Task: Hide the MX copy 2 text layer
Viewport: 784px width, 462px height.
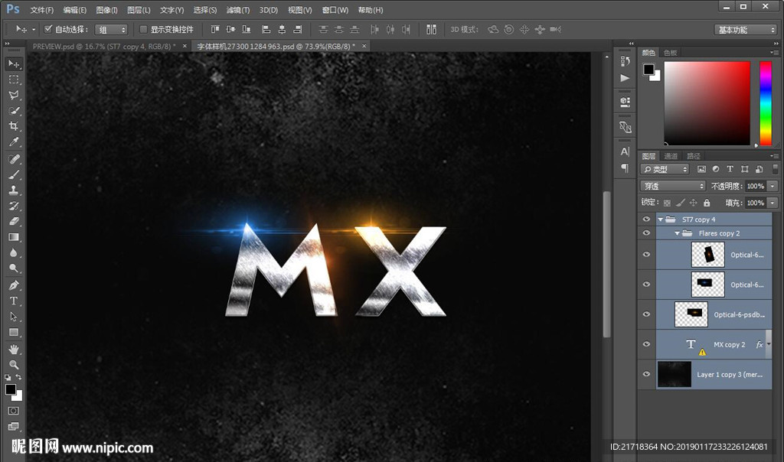Action: [647, 344]
